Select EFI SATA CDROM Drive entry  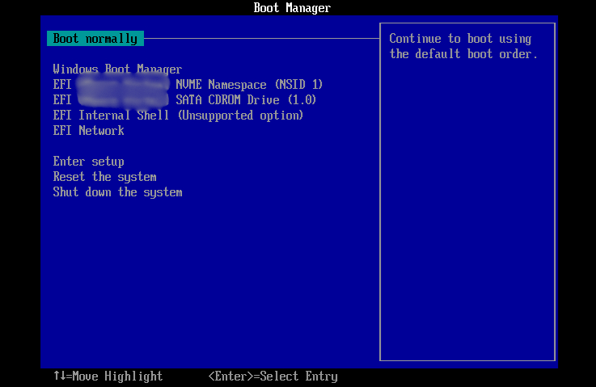click(x=184, y=100)
